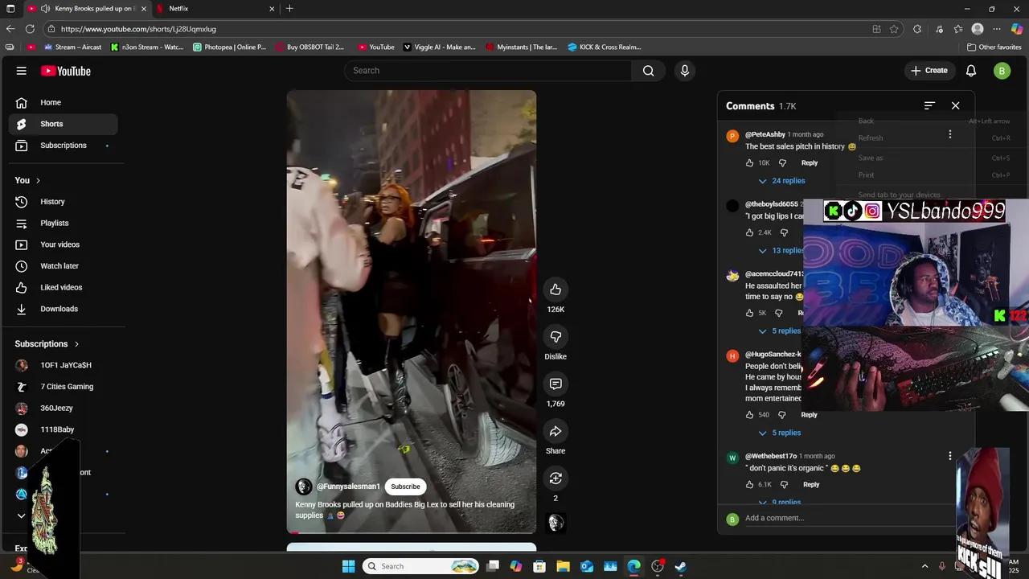
Task: Reply to @HugoSanchez's comment
Action: coord(809,415)
